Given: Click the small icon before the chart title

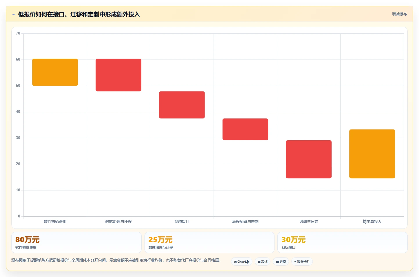Looking at the screenshot, I should point(14,15).
